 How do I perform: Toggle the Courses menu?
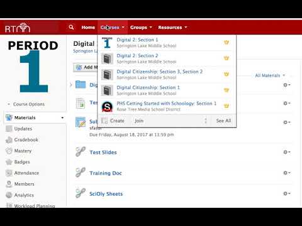pyautogui.click(x=113, y=28)
